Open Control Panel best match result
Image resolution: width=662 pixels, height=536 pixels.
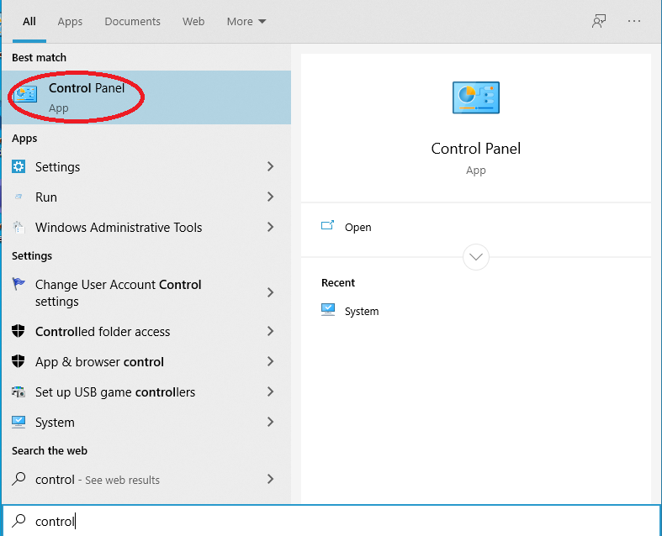click(x=146, y=97)
